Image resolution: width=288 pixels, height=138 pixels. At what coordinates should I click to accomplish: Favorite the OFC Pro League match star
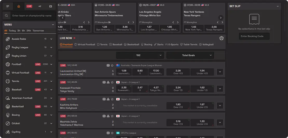(112, 133)
